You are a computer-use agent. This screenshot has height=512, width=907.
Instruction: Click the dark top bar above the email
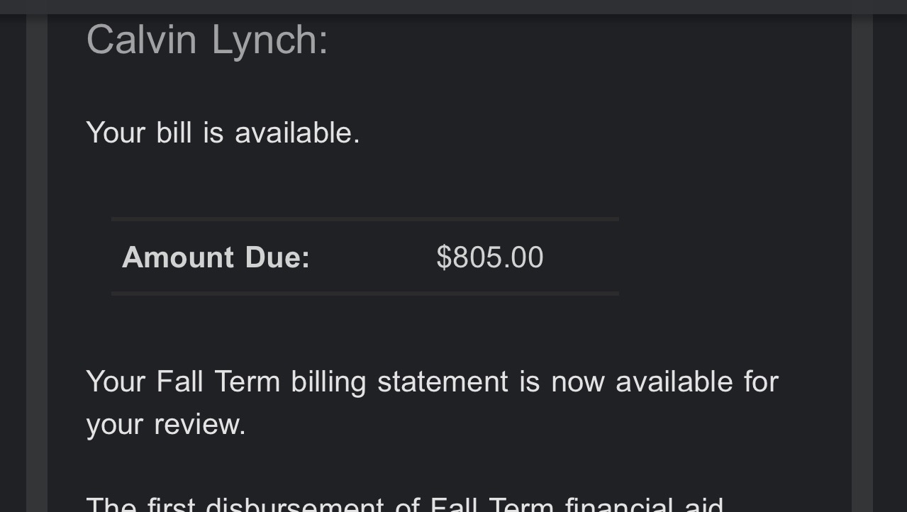pos(454,6)
